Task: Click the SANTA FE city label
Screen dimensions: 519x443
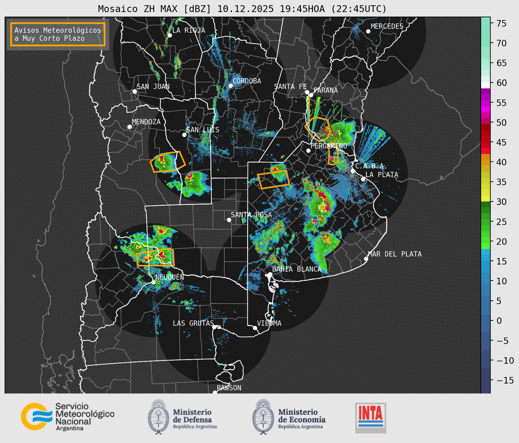Action: (x=290, y=87)
